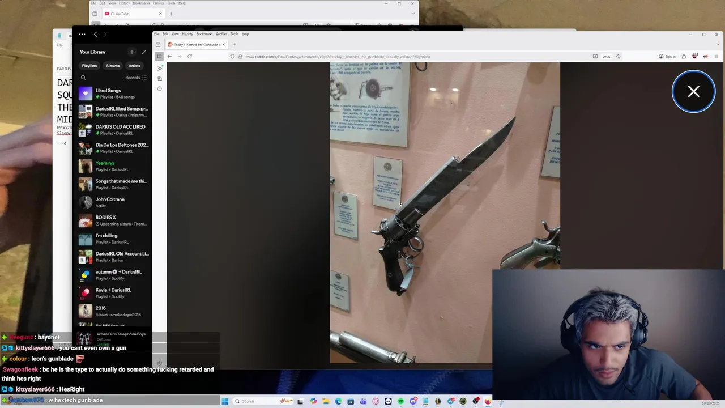Screen dimensions: 725x408
Task: Switch to Firefox from the taskbar
Action: tap(488, 401)
